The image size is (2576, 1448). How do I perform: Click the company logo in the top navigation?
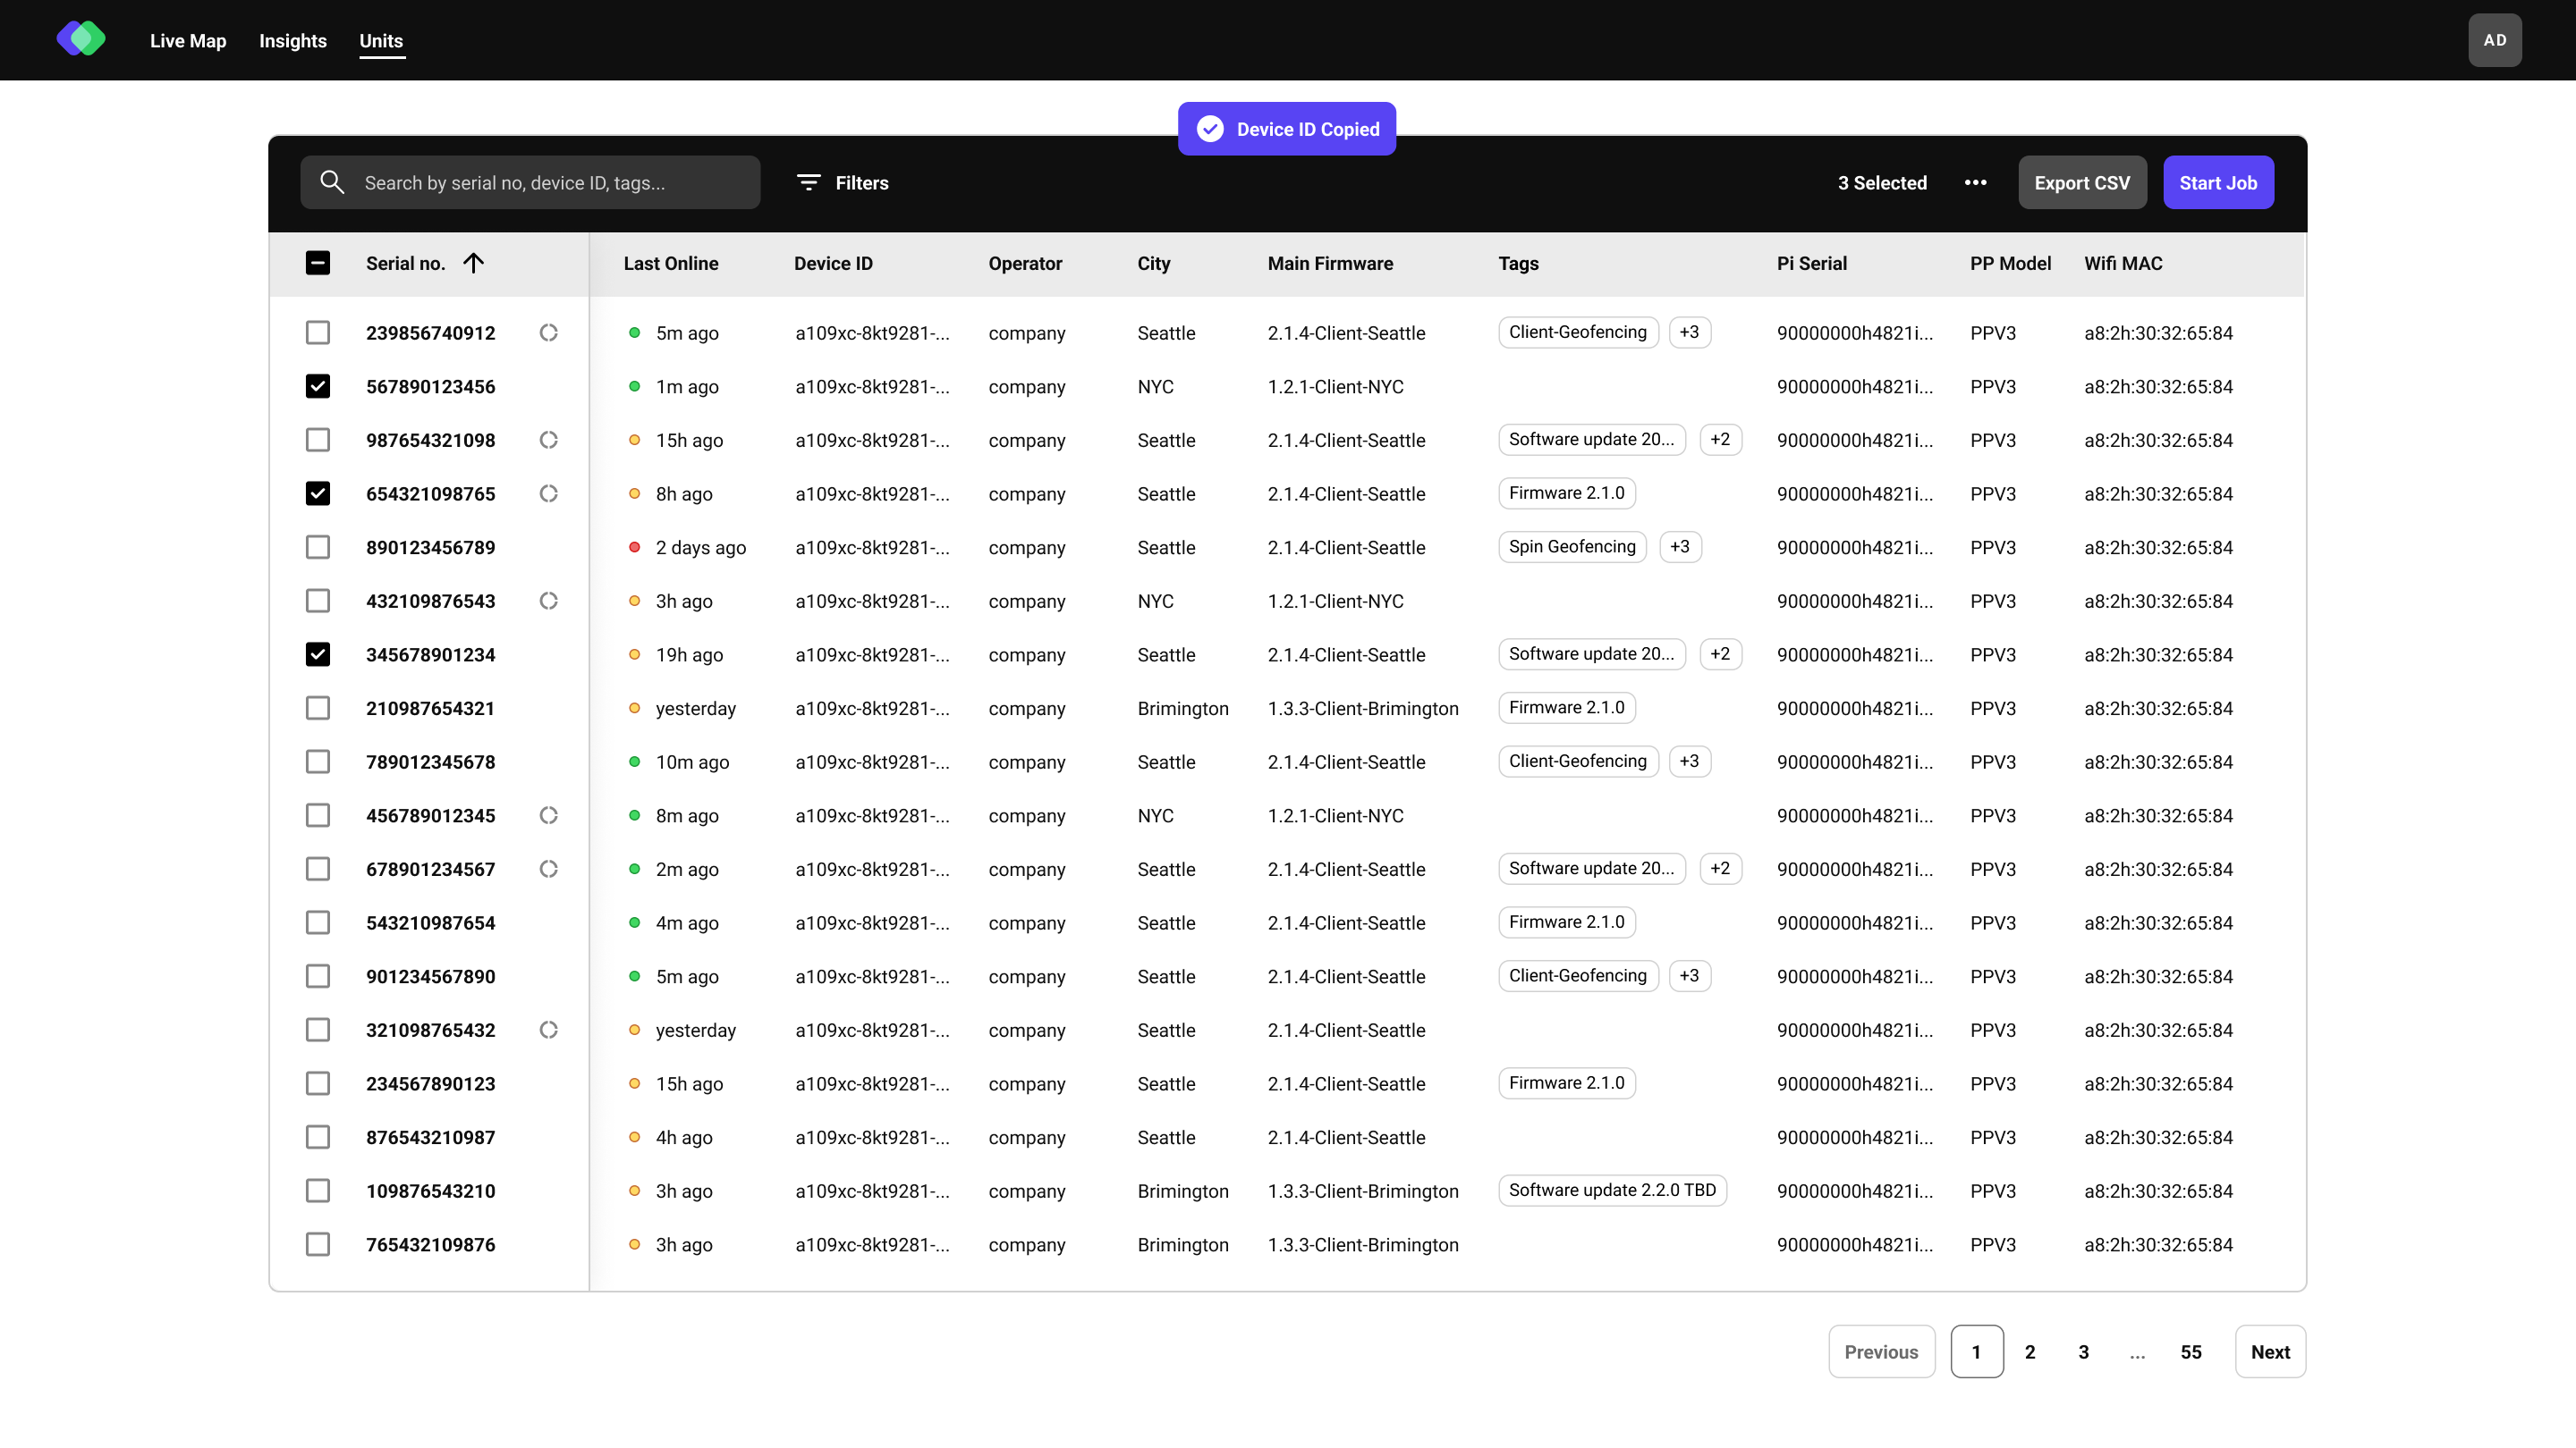tap(81, 38)
